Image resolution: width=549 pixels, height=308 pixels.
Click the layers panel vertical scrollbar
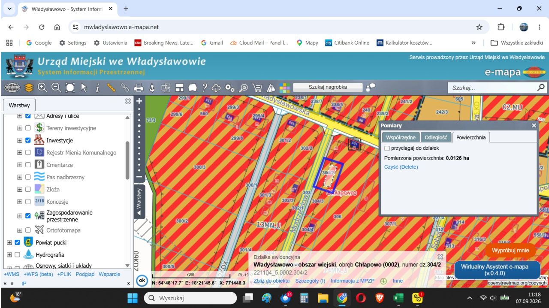tap(127, 160)
